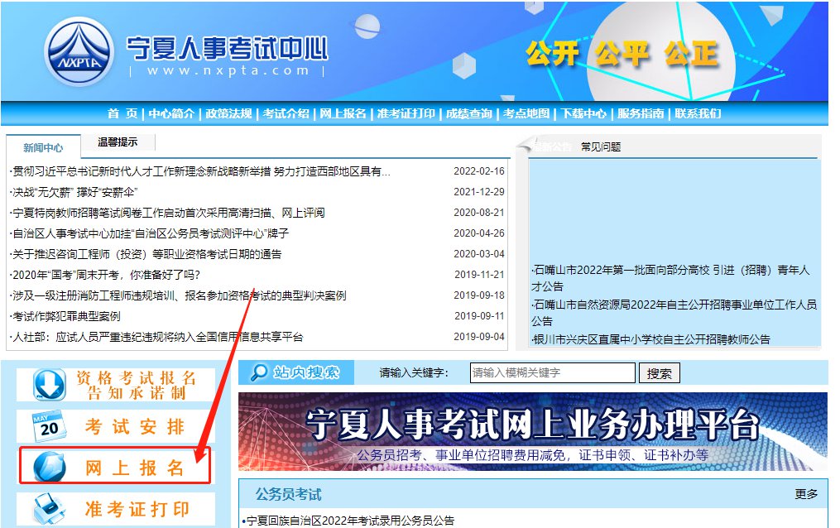Image resolution: width=840 pixels, height=528 pixels.
Task: Click the printer icon beside 准考证打印
Action: tap(50, 508)
